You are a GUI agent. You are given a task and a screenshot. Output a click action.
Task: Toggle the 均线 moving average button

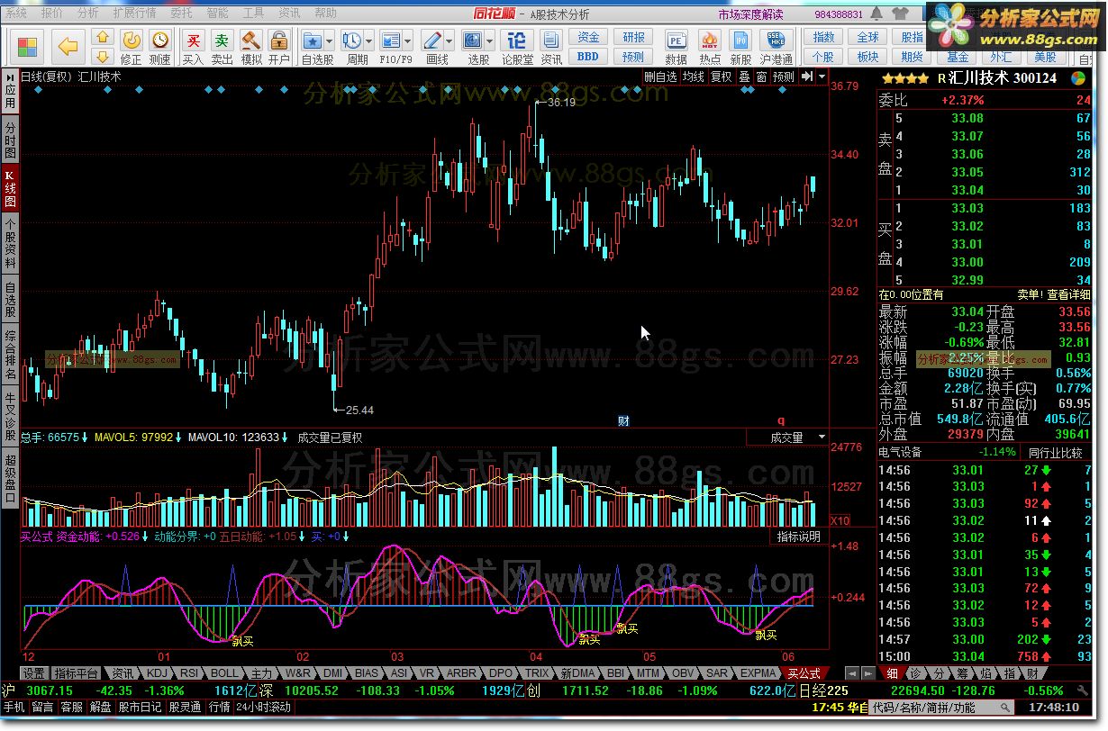(x=693, y=77)
